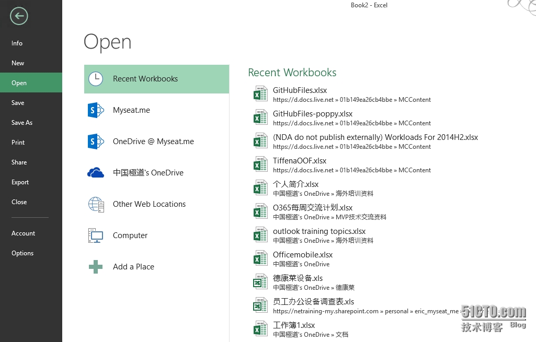The width and height of the screenshot is (536, 342).
Task: Click the Excel icon beside O365每周交流计划.xlsx
Action: click(260, 211)
